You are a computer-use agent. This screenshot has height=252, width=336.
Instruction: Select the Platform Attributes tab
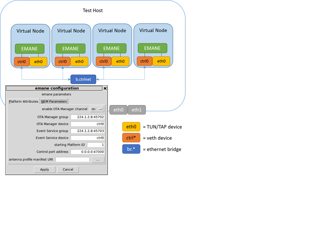(23, 101)
